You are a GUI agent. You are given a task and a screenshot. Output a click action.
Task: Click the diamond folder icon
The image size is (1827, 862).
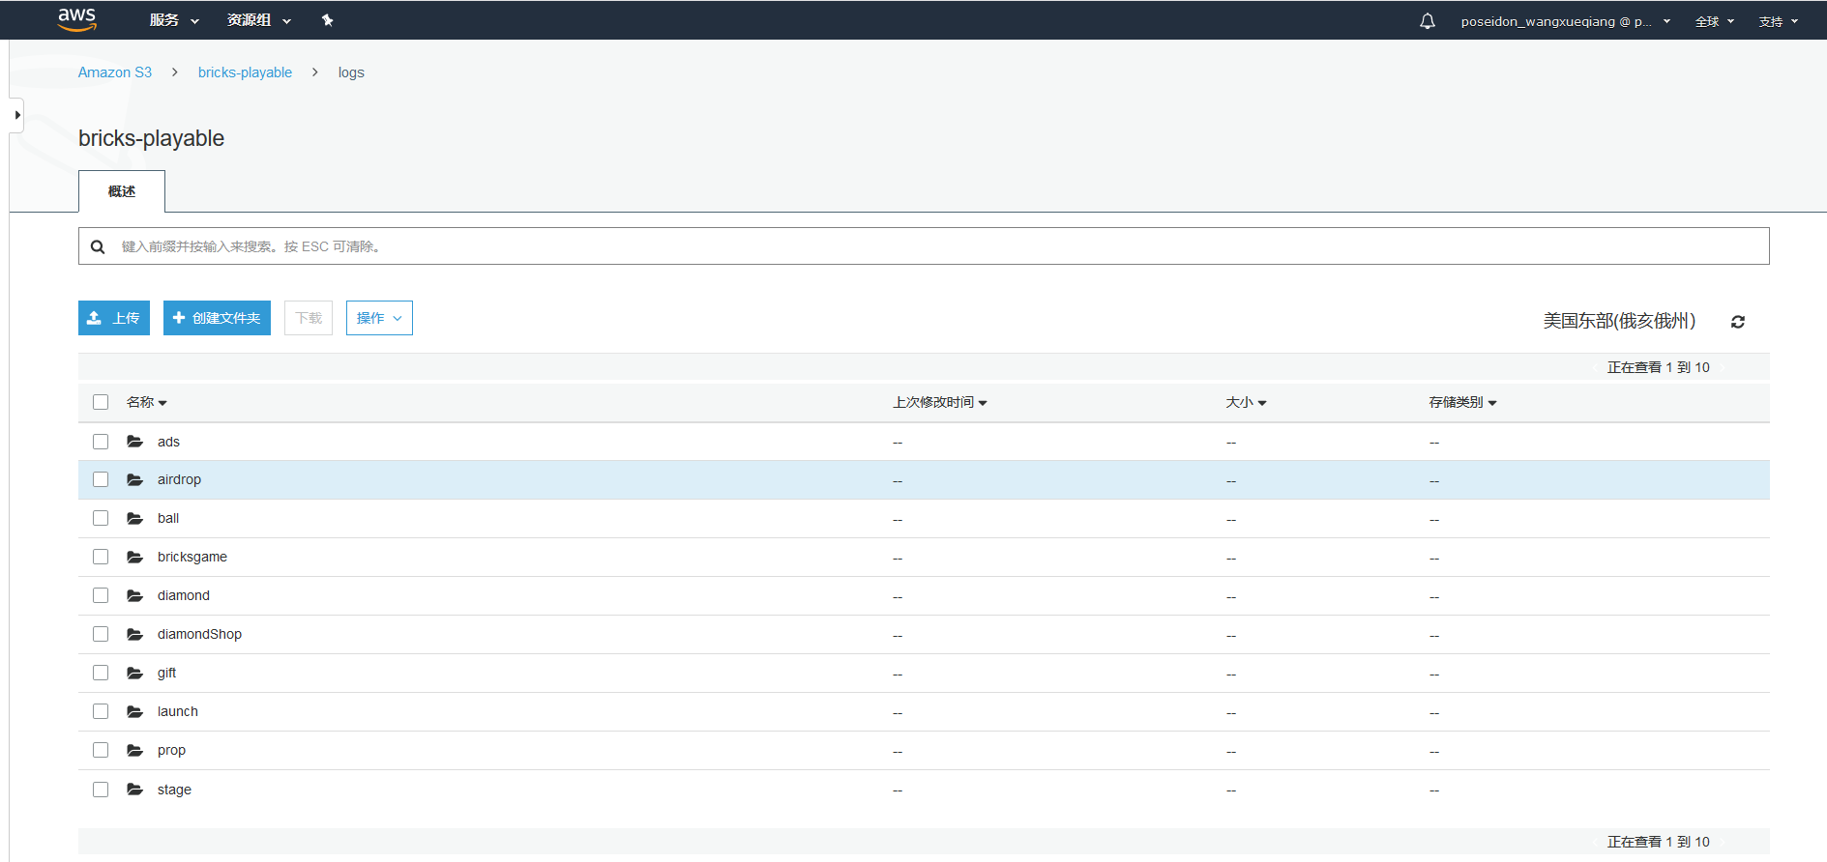(135, 595)
